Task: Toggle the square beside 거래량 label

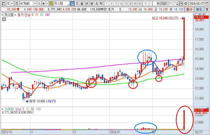Action: point(2,109)
